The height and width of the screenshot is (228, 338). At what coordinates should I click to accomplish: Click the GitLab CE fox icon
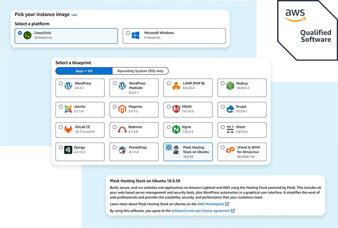(x=68, y=130)
